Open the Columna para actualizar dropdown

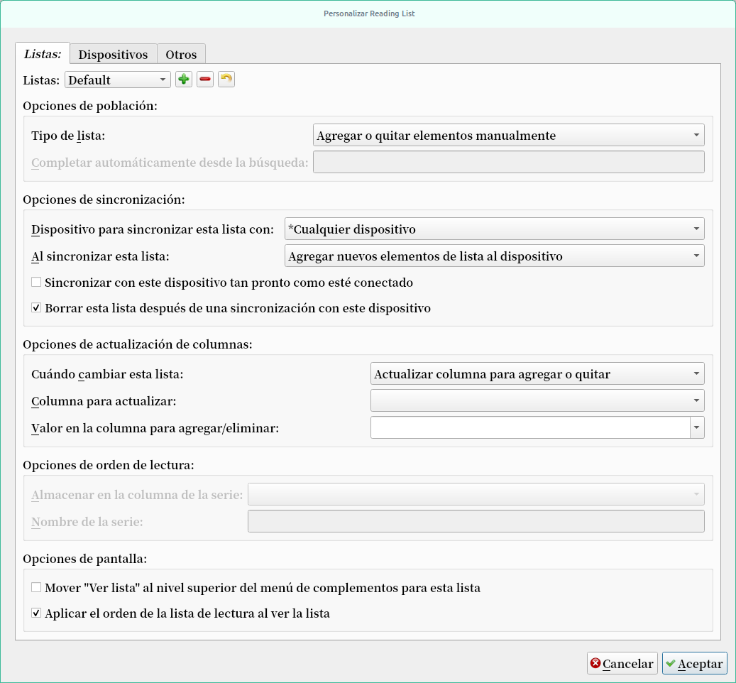click(537, 401)
